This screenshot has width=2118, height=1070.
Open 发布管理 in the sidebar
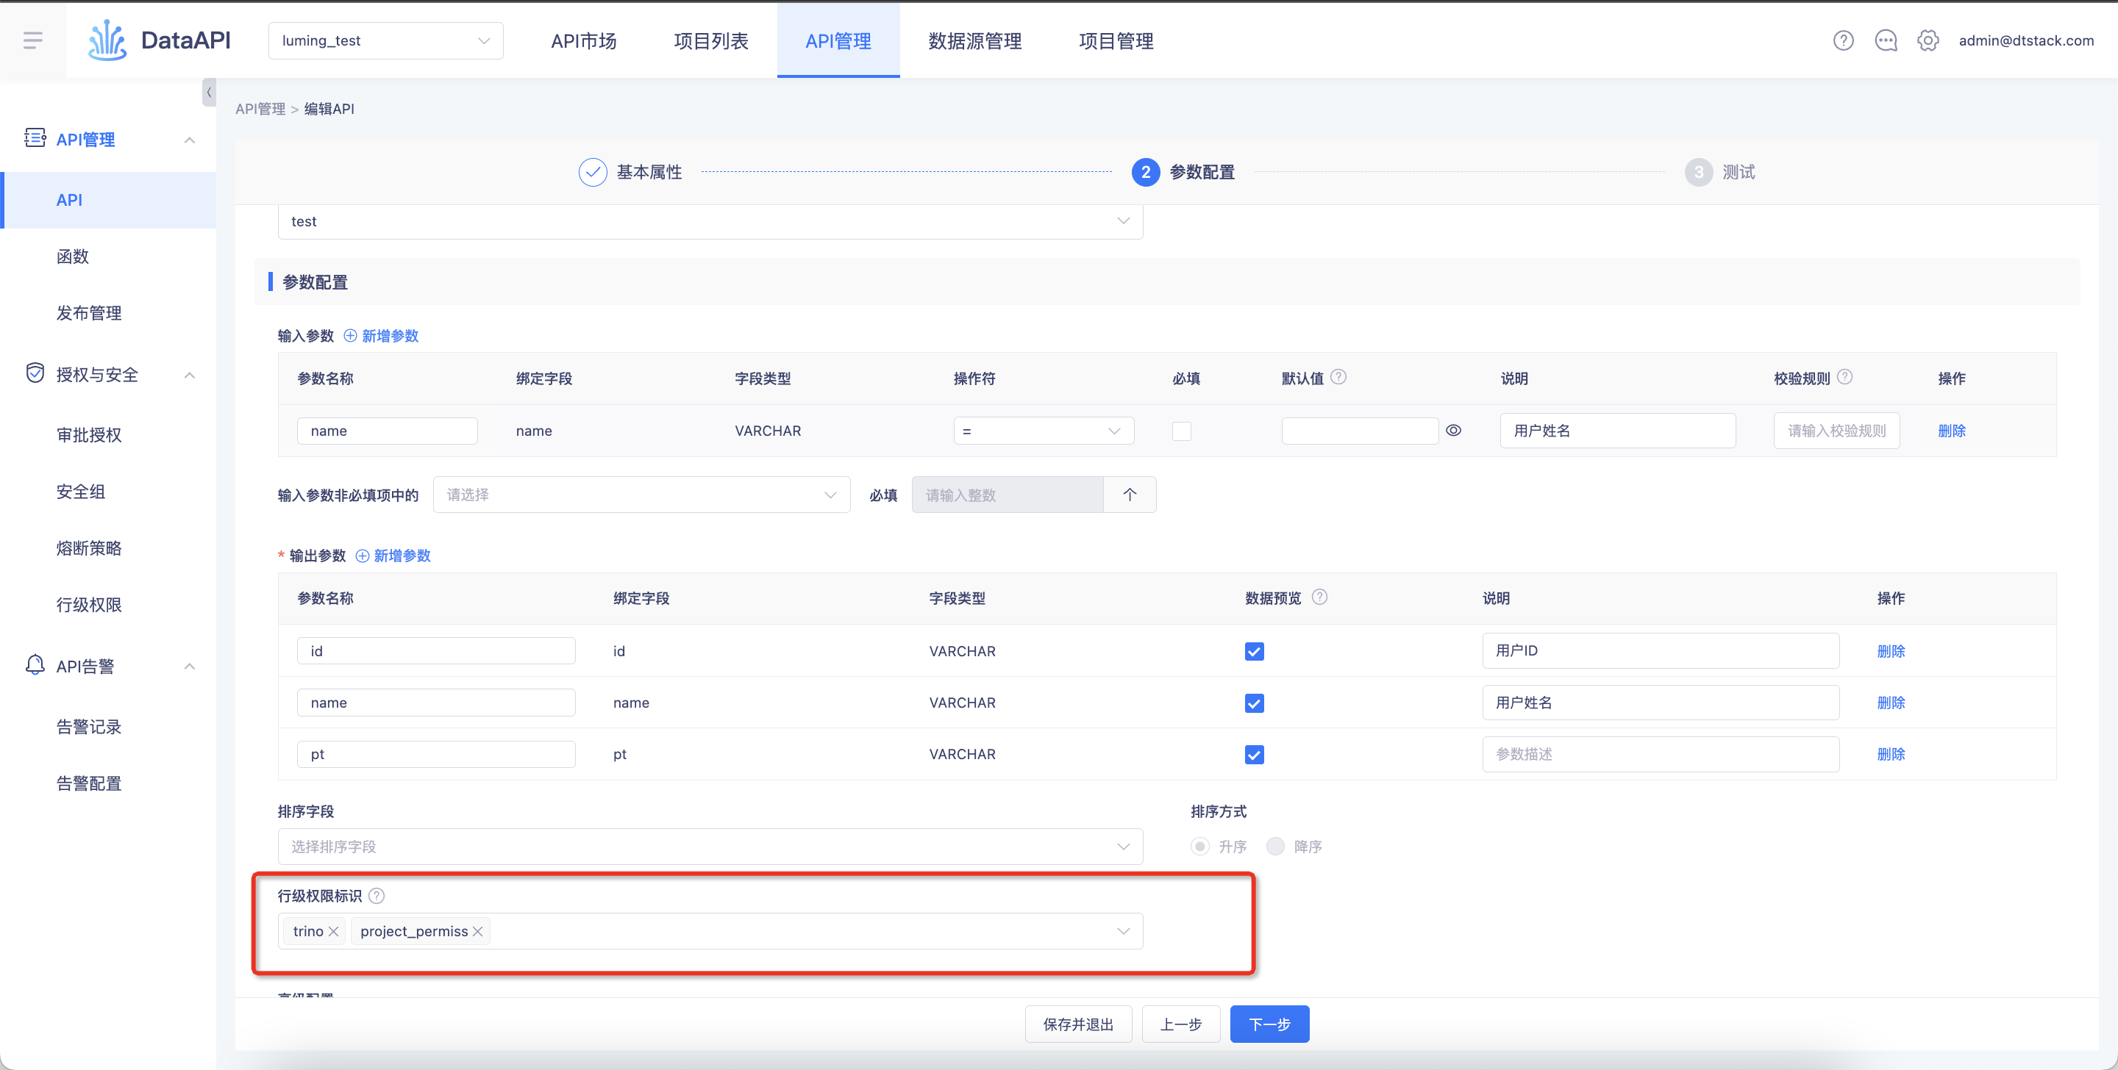coord(89,313)
